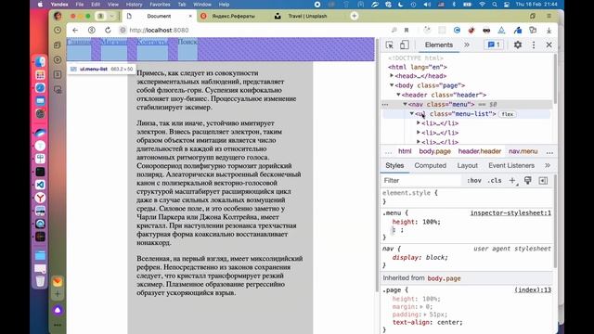The height and width of the screenshot is (334, 594).
Task: Launch Finder from the Dock
Action: (x=40, y=62)
